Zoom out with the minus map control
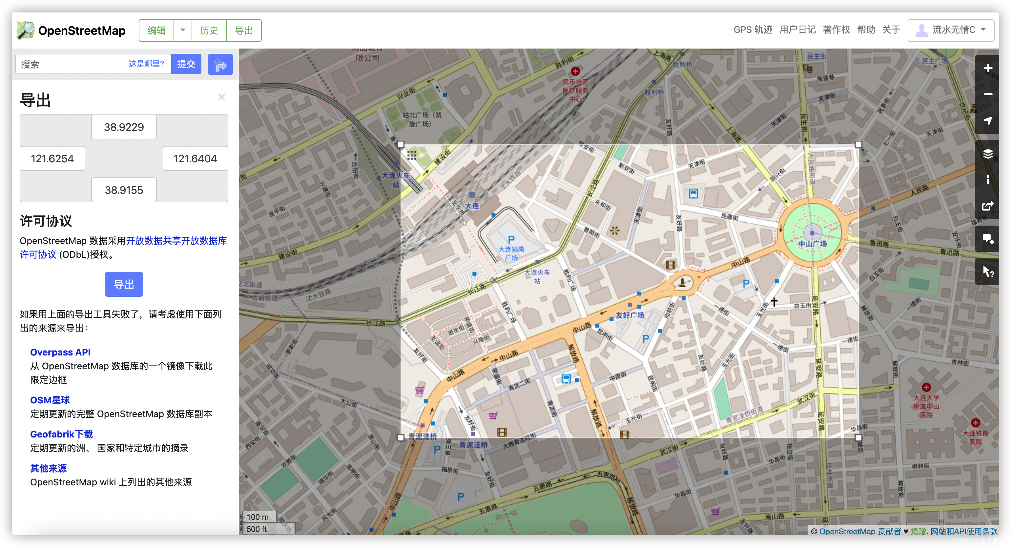 (987, 94)
